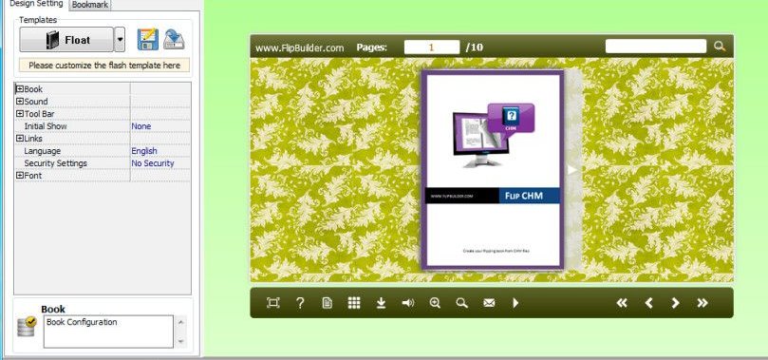Open the template dropdown arrow beside Float
Image resolution: width=768 pixels, height=360 pixels.
pyautogui.click(x=120, y=40)
